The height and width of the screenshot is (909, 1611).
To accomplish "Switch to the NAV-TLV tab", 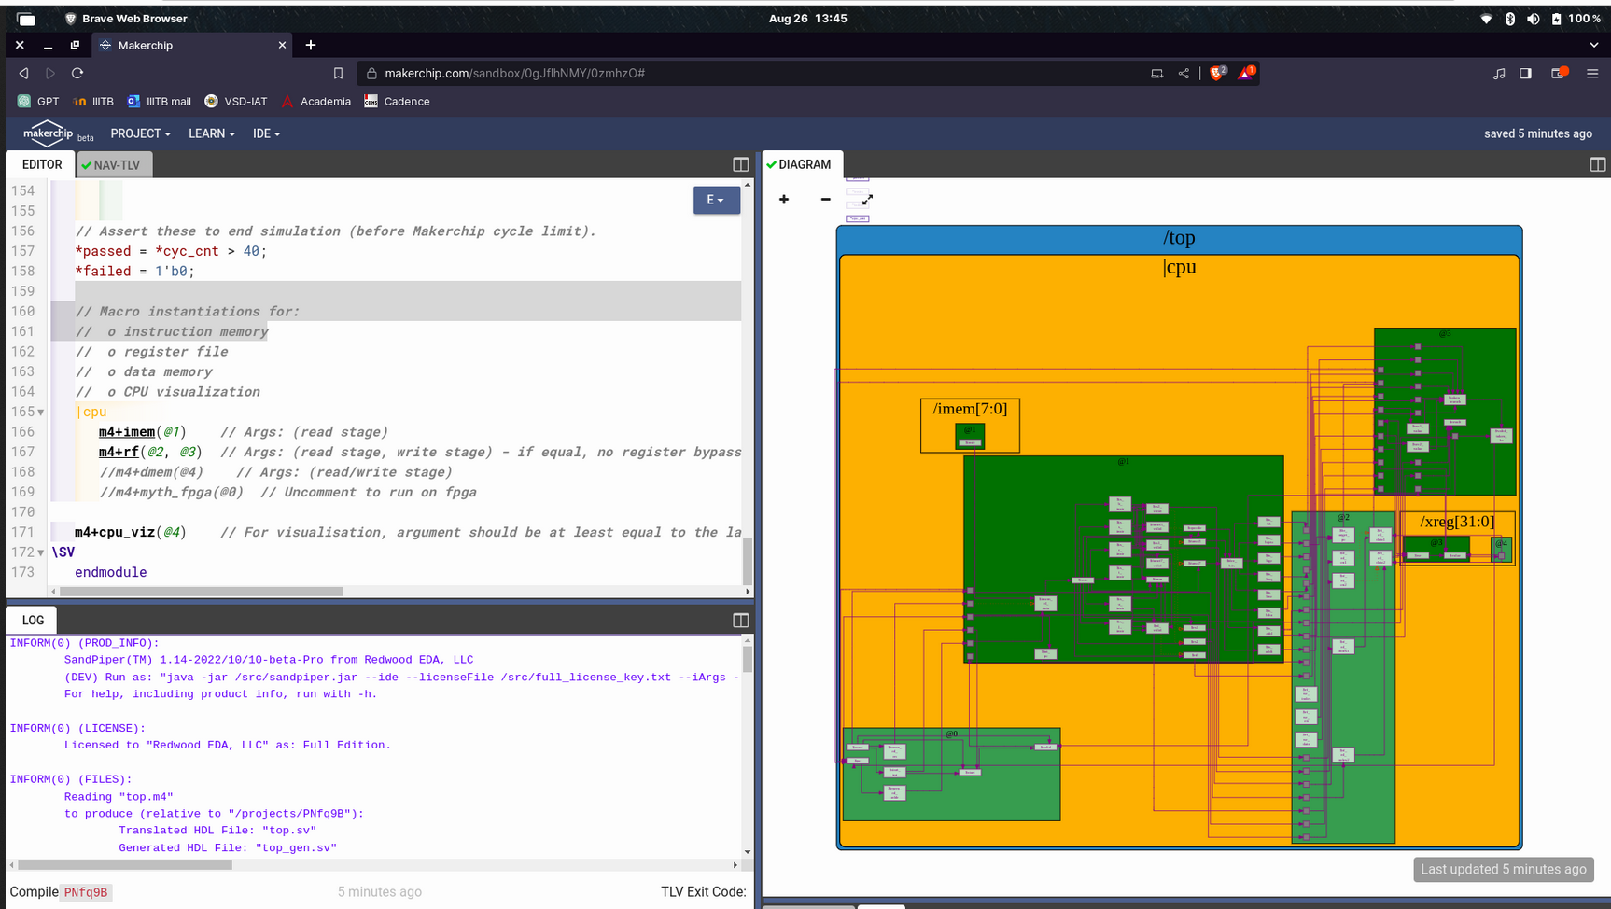I will tap(114, 164).
